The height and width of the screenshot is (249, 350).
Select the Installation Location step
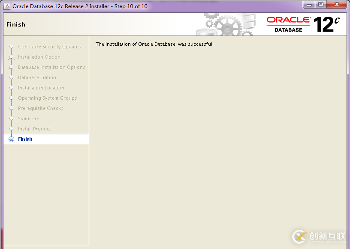pos(41,88)
